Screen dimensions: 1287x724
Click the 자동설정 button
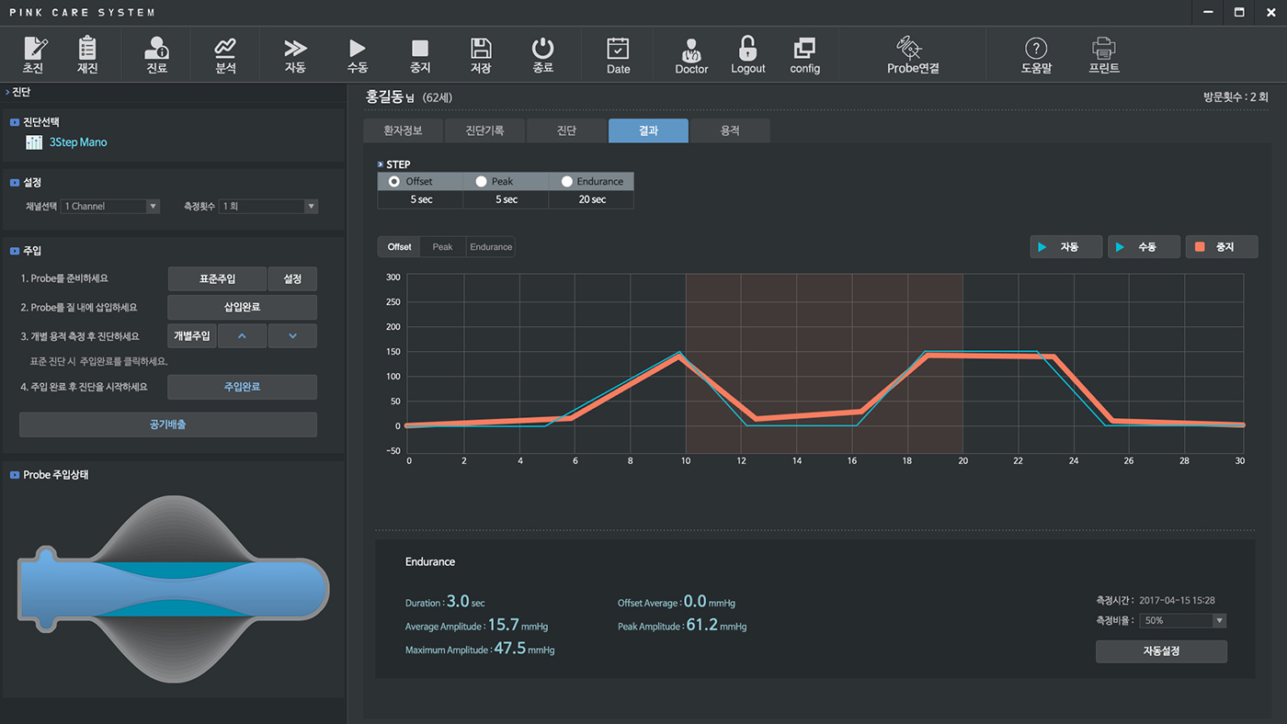(1161, 650)
